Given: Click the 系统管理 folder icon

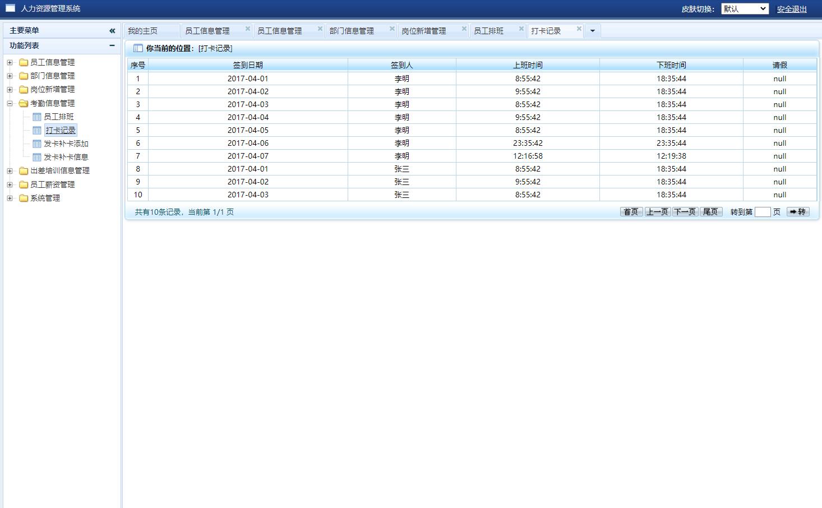Looking at the screenshot, I should pyautogui.click(x=24, y=198).
